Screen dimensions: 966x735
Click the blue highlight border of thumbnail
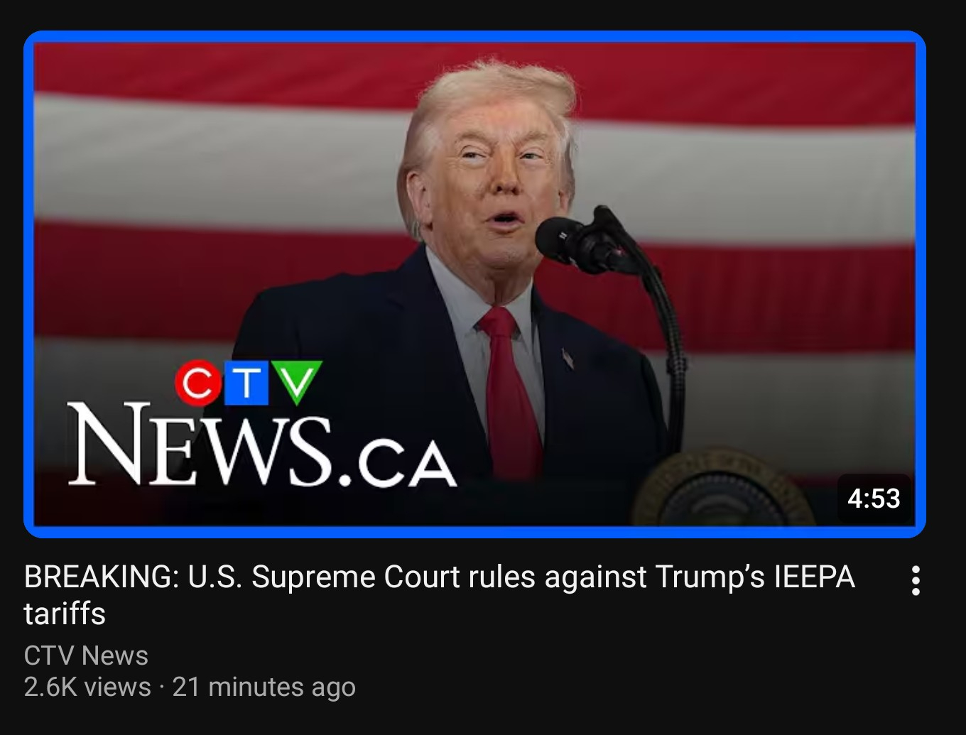point(474,36)
